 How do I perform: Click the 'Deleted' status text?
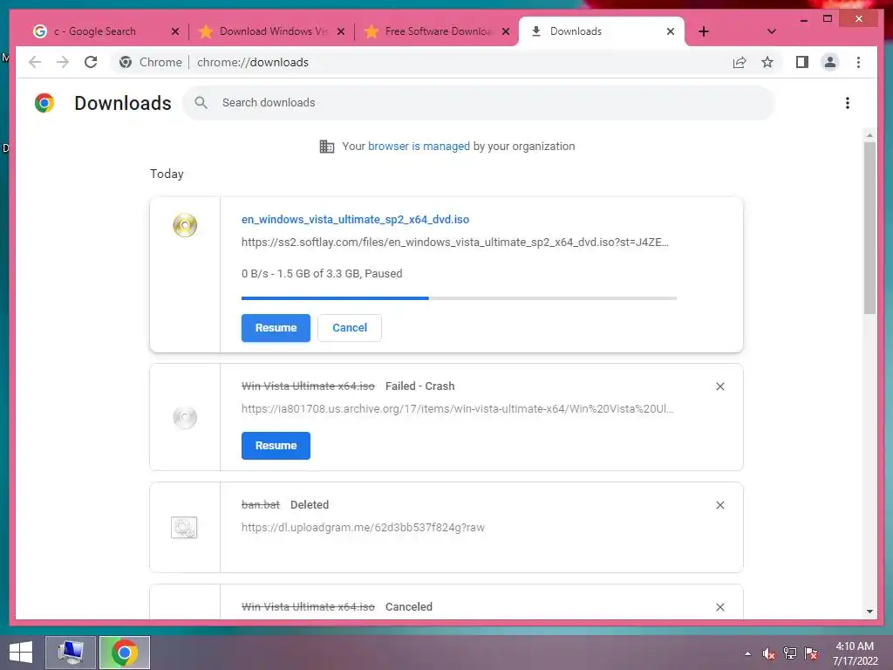tap(310, 505)
